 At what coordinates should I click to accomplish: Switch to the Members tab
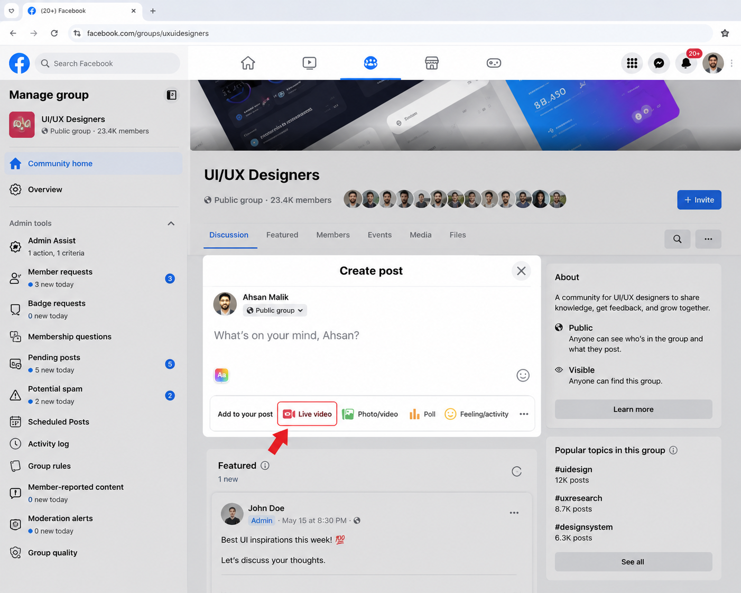333,235
